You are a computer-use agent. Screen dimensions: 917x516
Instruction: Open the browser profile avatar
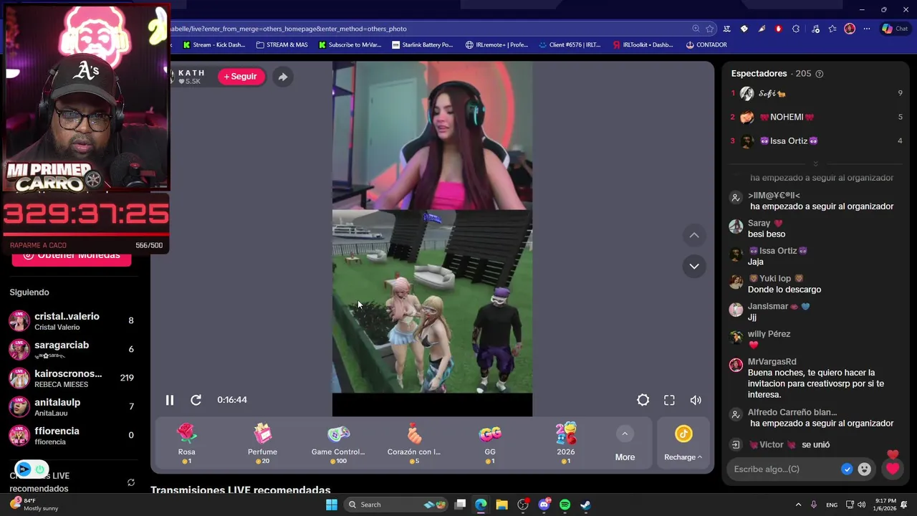850,29
